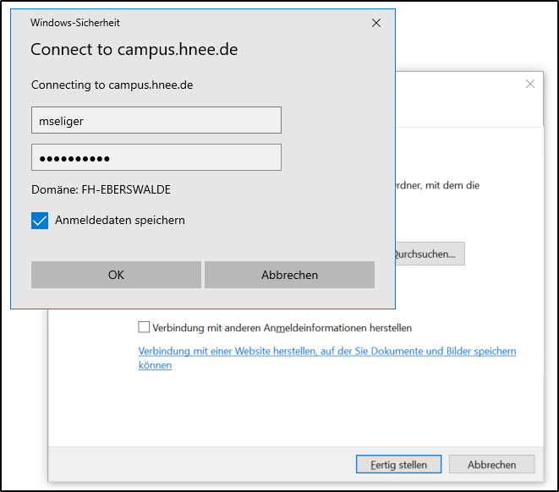Viewport: 559px width, 492px height.
Task: Click the Domäne: FH-EBERSWALDE text
Action: pos(95,189)
